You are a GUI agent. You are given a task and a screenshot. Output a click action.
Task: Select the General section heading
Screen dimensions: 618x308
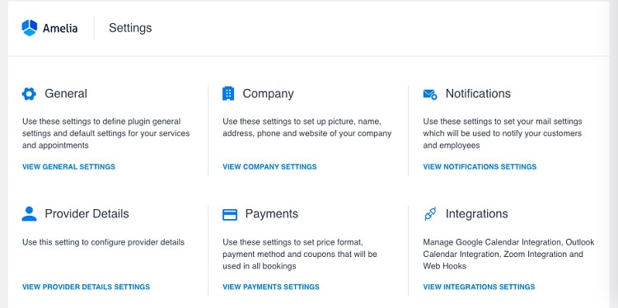click(66, 94)
